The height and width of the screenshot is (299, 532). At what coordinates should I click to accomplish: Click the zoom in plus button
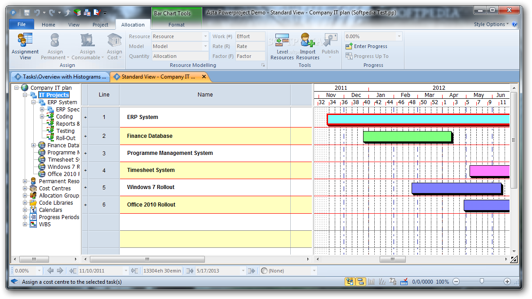(507, 281)
